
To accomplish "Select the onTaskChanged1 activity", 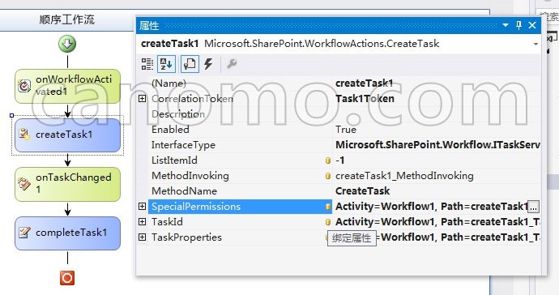I will pos(68,184).
